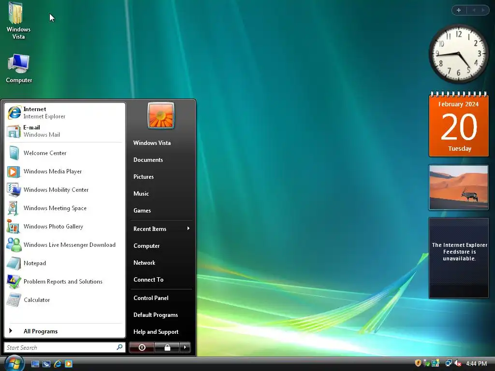Click Windows Live Messenger Download
The width and height of the screenshot is (495, 371).
click(65, 245)
